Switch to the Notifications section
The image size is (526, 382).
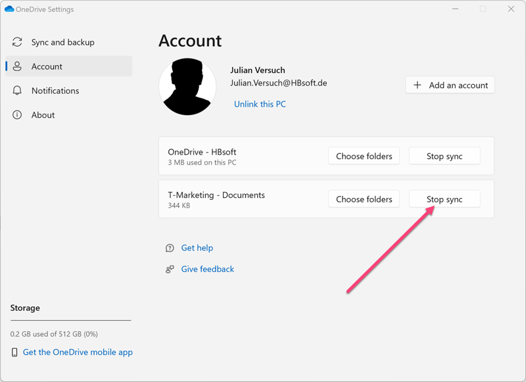click(x=55, y=91)
